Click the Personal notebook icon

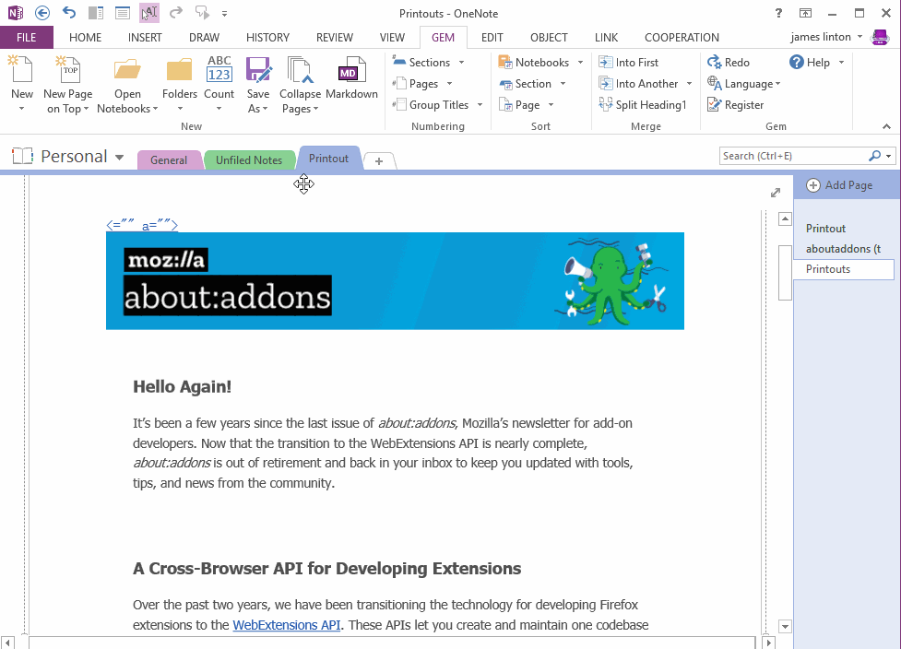[22, 156]
